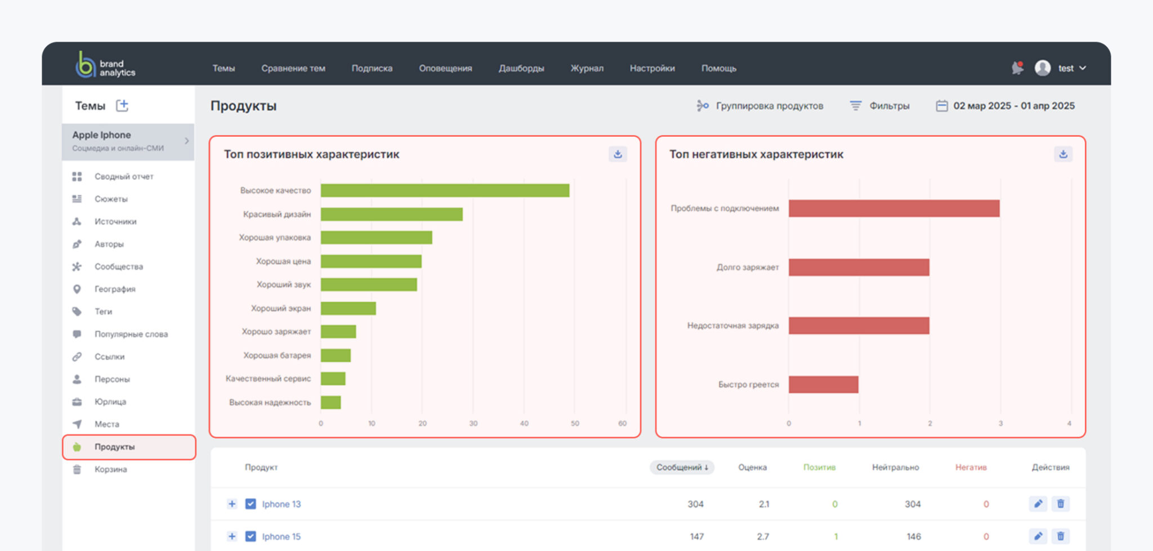Open the Журнал menu item

point(587,68)
